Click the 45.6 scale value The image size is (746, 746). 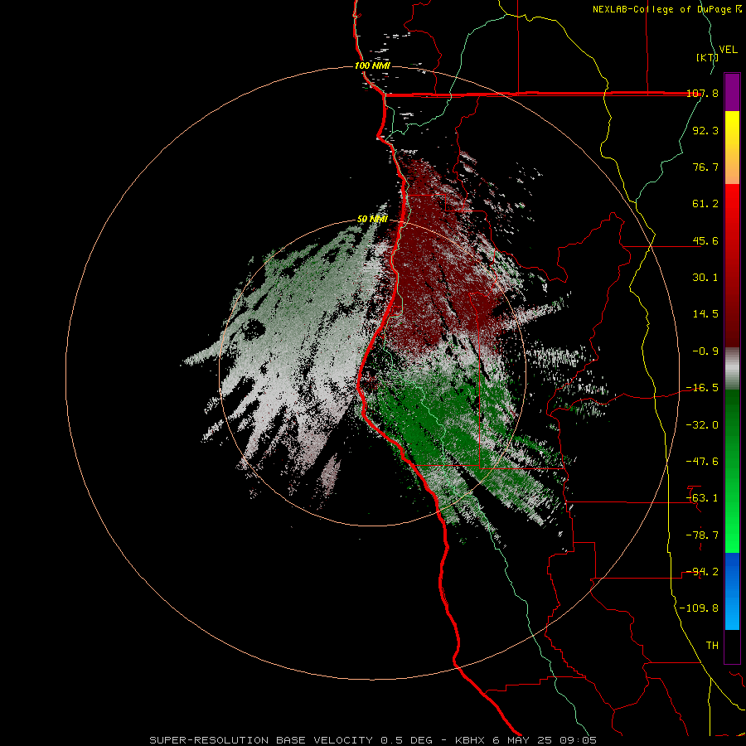pyautogui.click(x=705, y=240)
